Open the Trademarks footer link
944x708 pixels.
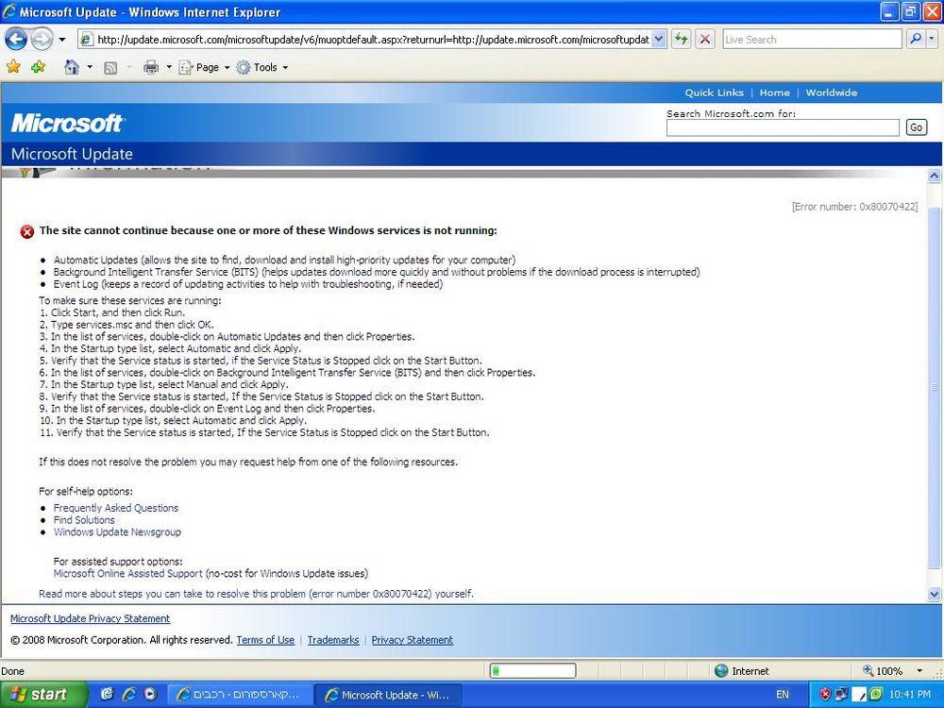tap(333, 640)
